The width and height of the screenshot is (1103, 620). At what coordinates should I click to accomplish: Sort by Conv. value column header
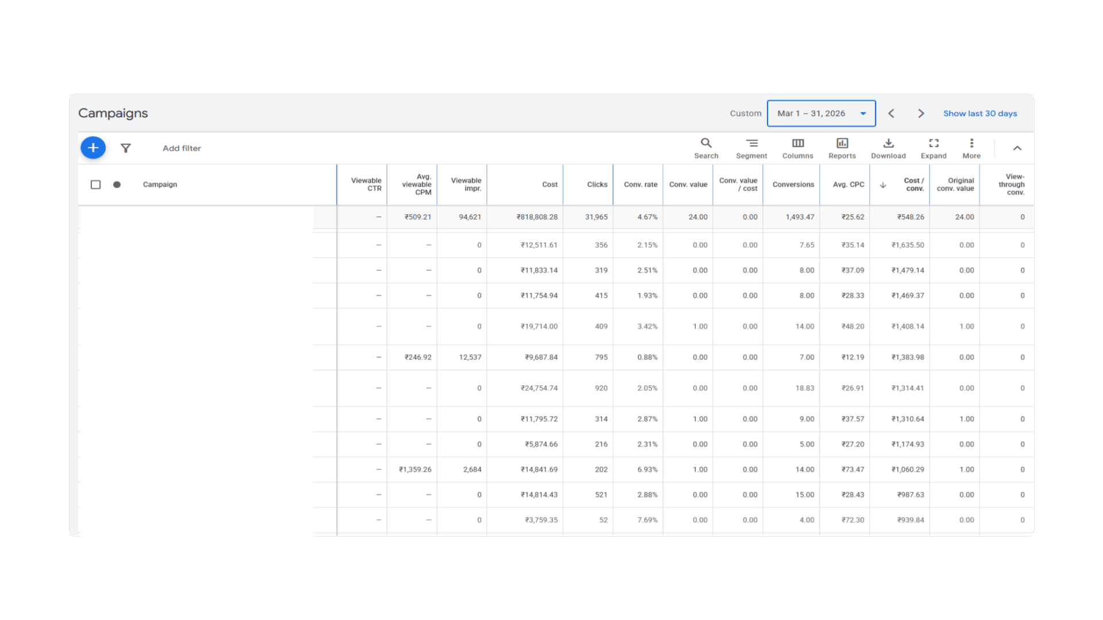[688, 185]
